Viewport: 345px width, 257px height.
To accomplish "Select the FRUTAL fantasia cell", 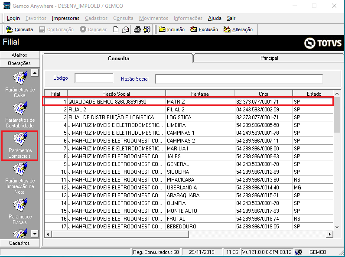I will pos(200,219).
